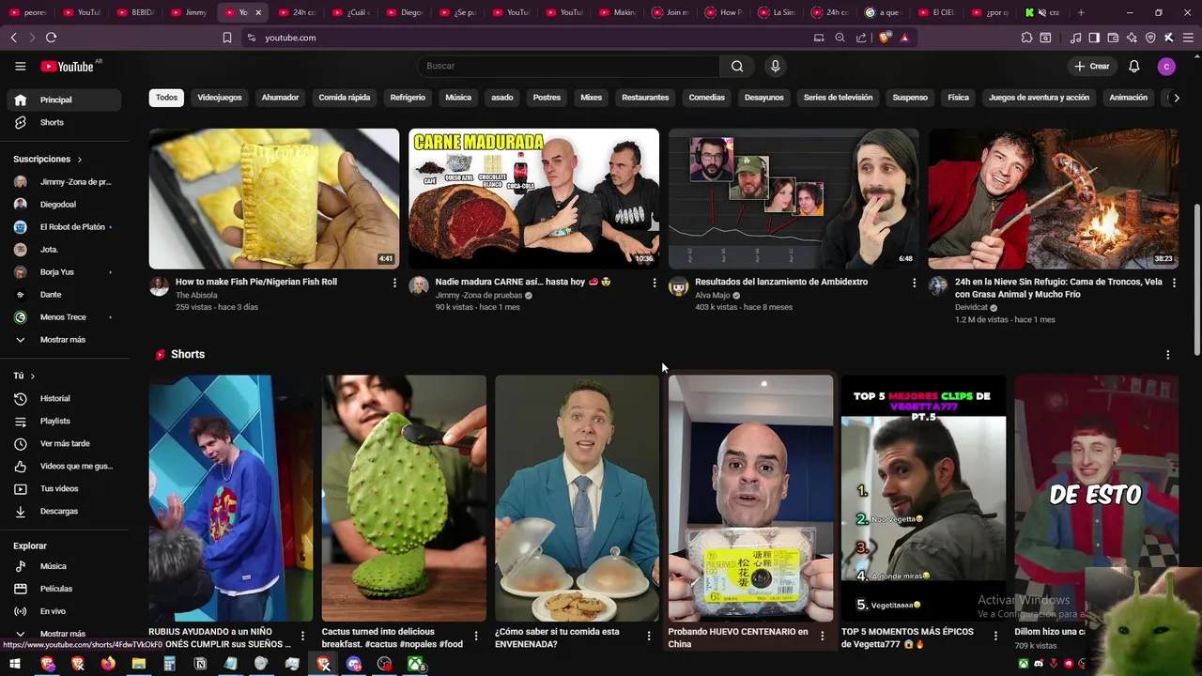Open Fish Pie video thumbnail

coord(274,198)
